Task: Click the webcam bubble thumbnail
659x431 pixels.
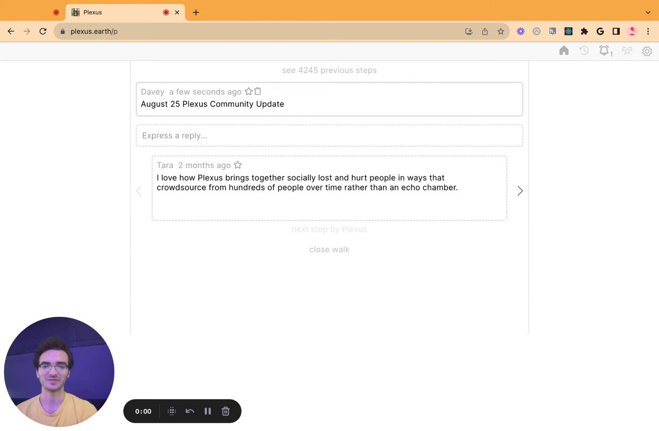Action: tap(59, 371)
